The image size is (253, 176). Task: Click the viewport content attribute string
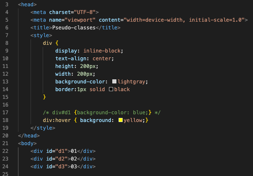pyautogui.click(x=185, y=20)
